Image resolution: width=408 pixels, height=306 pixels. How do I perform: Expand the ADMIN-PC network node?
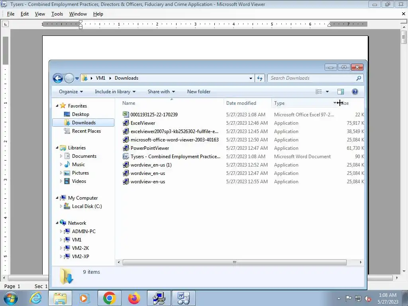[x=61, y=231]
